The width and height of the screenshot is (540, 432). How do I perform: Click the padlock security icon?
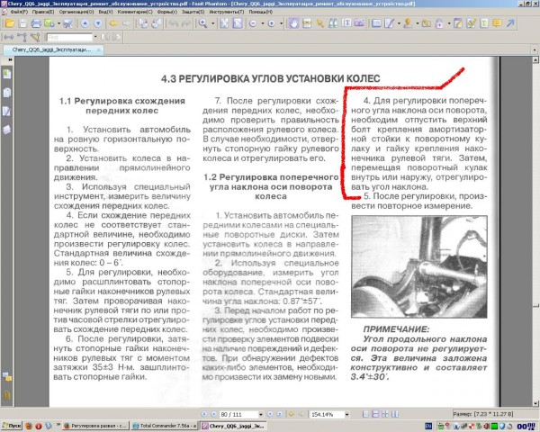coord(439,23)
